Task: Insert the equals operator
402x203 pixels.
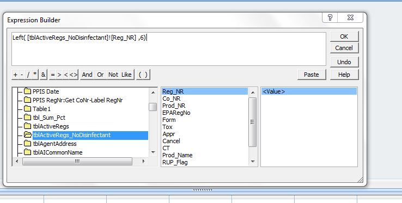Action: (52, 75)
